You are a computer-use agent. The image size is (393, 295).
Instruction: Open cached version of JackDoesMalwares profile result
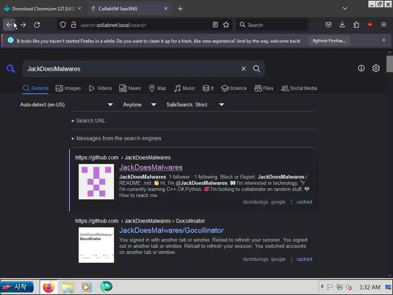click(304, 202)
